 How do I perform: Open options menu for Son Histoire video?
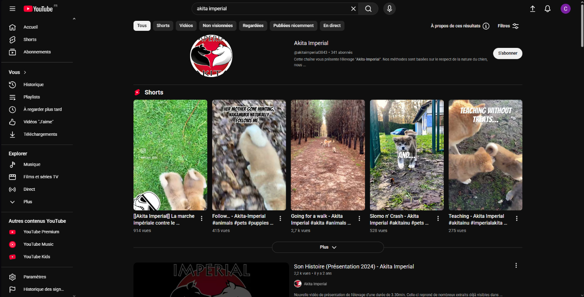coord(516,265)
